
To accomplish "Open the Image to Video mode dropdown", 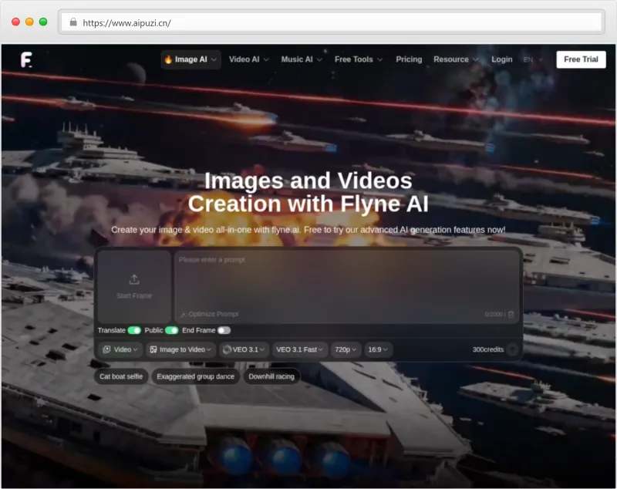I will tap(181, 349).
